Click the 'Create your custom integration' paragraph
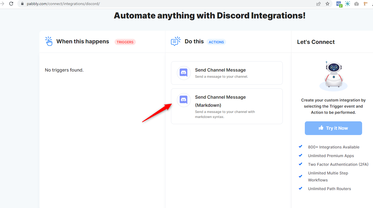The height and width of the screenshot is (208, 373). 333,106
